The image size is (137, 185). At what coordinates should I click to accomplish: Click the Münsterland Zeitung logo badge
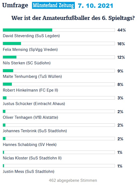[53, 5]
